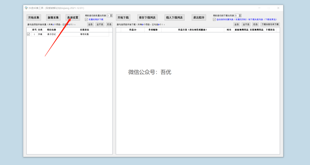Screen dimensions: 310x165
Task: Click 反选 above the collection list
Action: (109, 24)
